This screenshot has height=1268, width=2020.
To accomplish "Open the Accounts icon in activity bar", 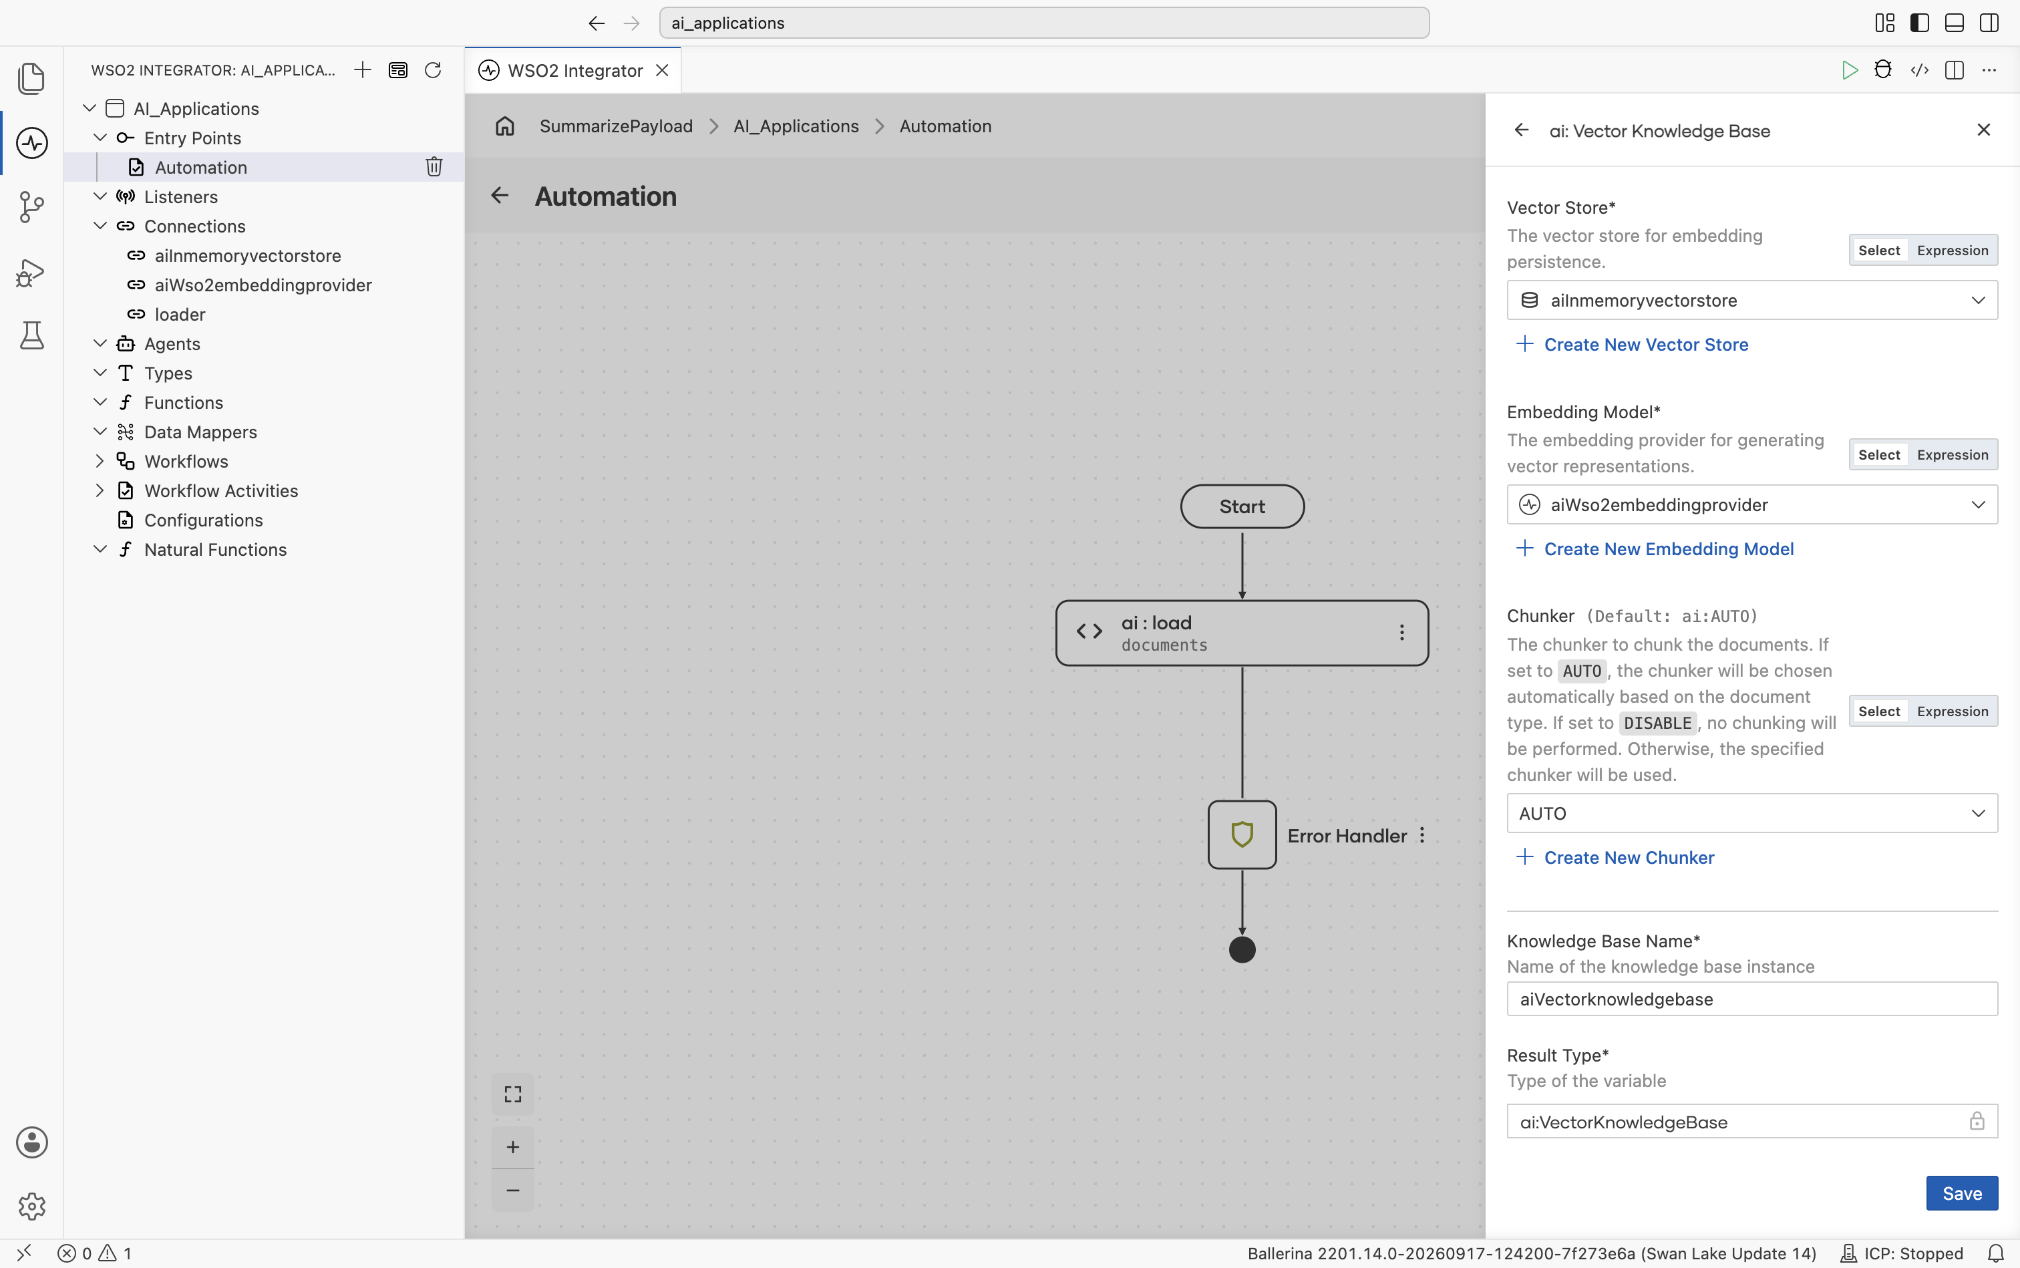I will coord(32,1142).
